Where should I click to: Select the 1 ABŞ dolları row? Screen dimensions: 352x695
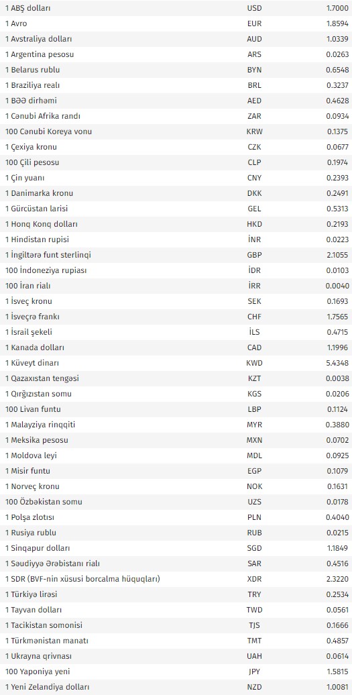pos(176,8)
